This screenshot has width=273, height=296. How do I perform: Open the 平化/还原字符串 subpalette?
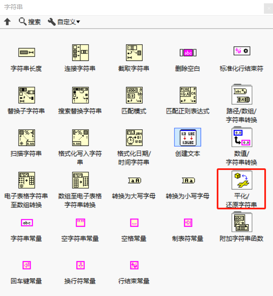pyautogui.click(x=242, y=180)
